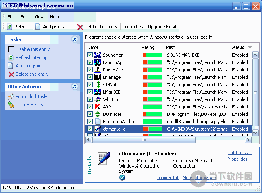Click the Kaspersky AVP entry icon
The width and height of the screenshot is (262, 193).
pyautogui.click(x=98, y=107)
